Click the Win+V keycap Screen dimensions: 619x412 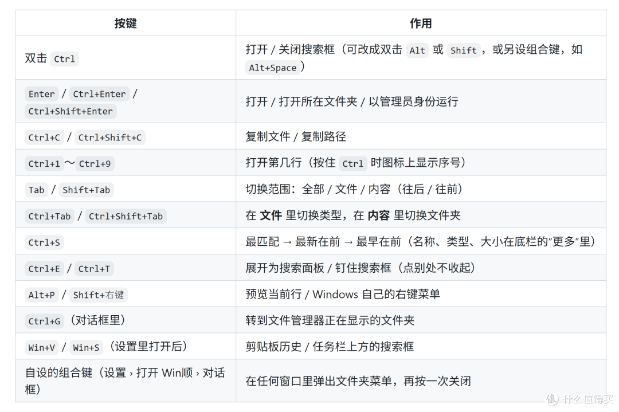point(41,347)
